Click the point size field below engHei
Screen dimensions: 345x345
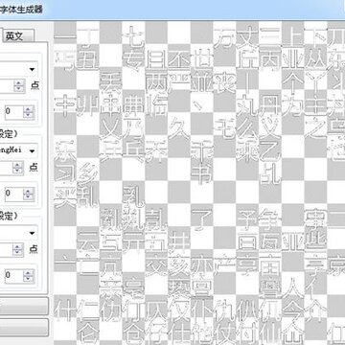click(7, 168)
